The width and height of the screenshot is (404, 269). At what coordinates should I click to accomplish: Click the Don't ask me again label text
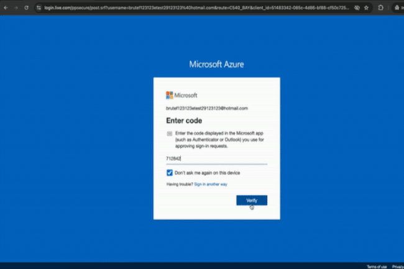click(x=207, y=173)
